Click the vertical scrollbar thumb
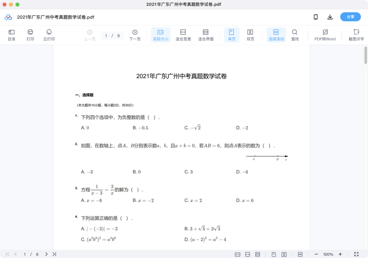 (x=366, y=55)
